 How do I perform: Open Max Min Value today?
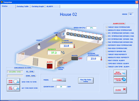(x=86, y=81)
